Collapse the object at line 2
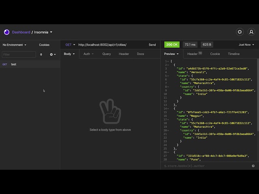The width and height of the screenshot is (259, 194). tap(168, 65)
